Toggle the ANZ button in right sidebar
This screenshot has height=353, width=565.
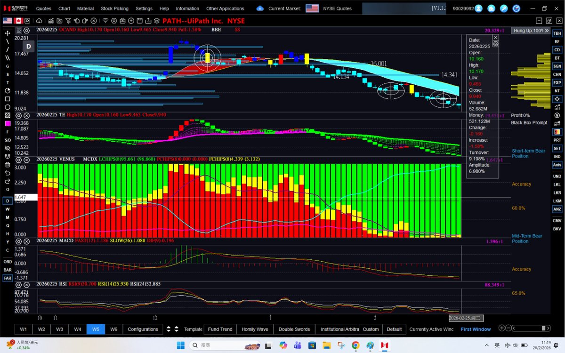pyautogui.click(x=557, y=209)
